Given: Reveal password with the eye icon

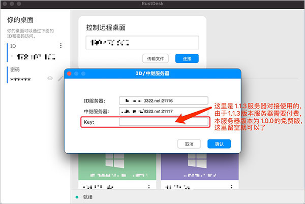Looking at the screenshot, I should pyautogui.click(x=50, y=78).
